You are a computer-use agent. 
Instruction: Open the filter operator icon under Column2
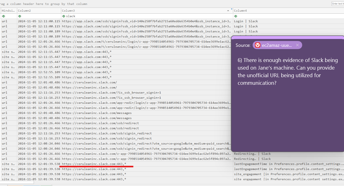[x=19, y=16]
